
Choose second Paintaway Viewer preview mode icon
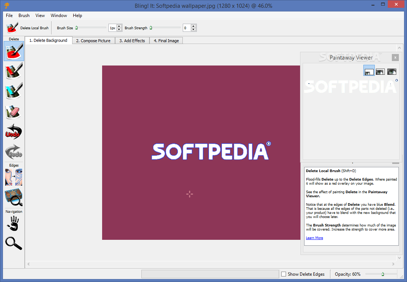[x=380, y=71]
